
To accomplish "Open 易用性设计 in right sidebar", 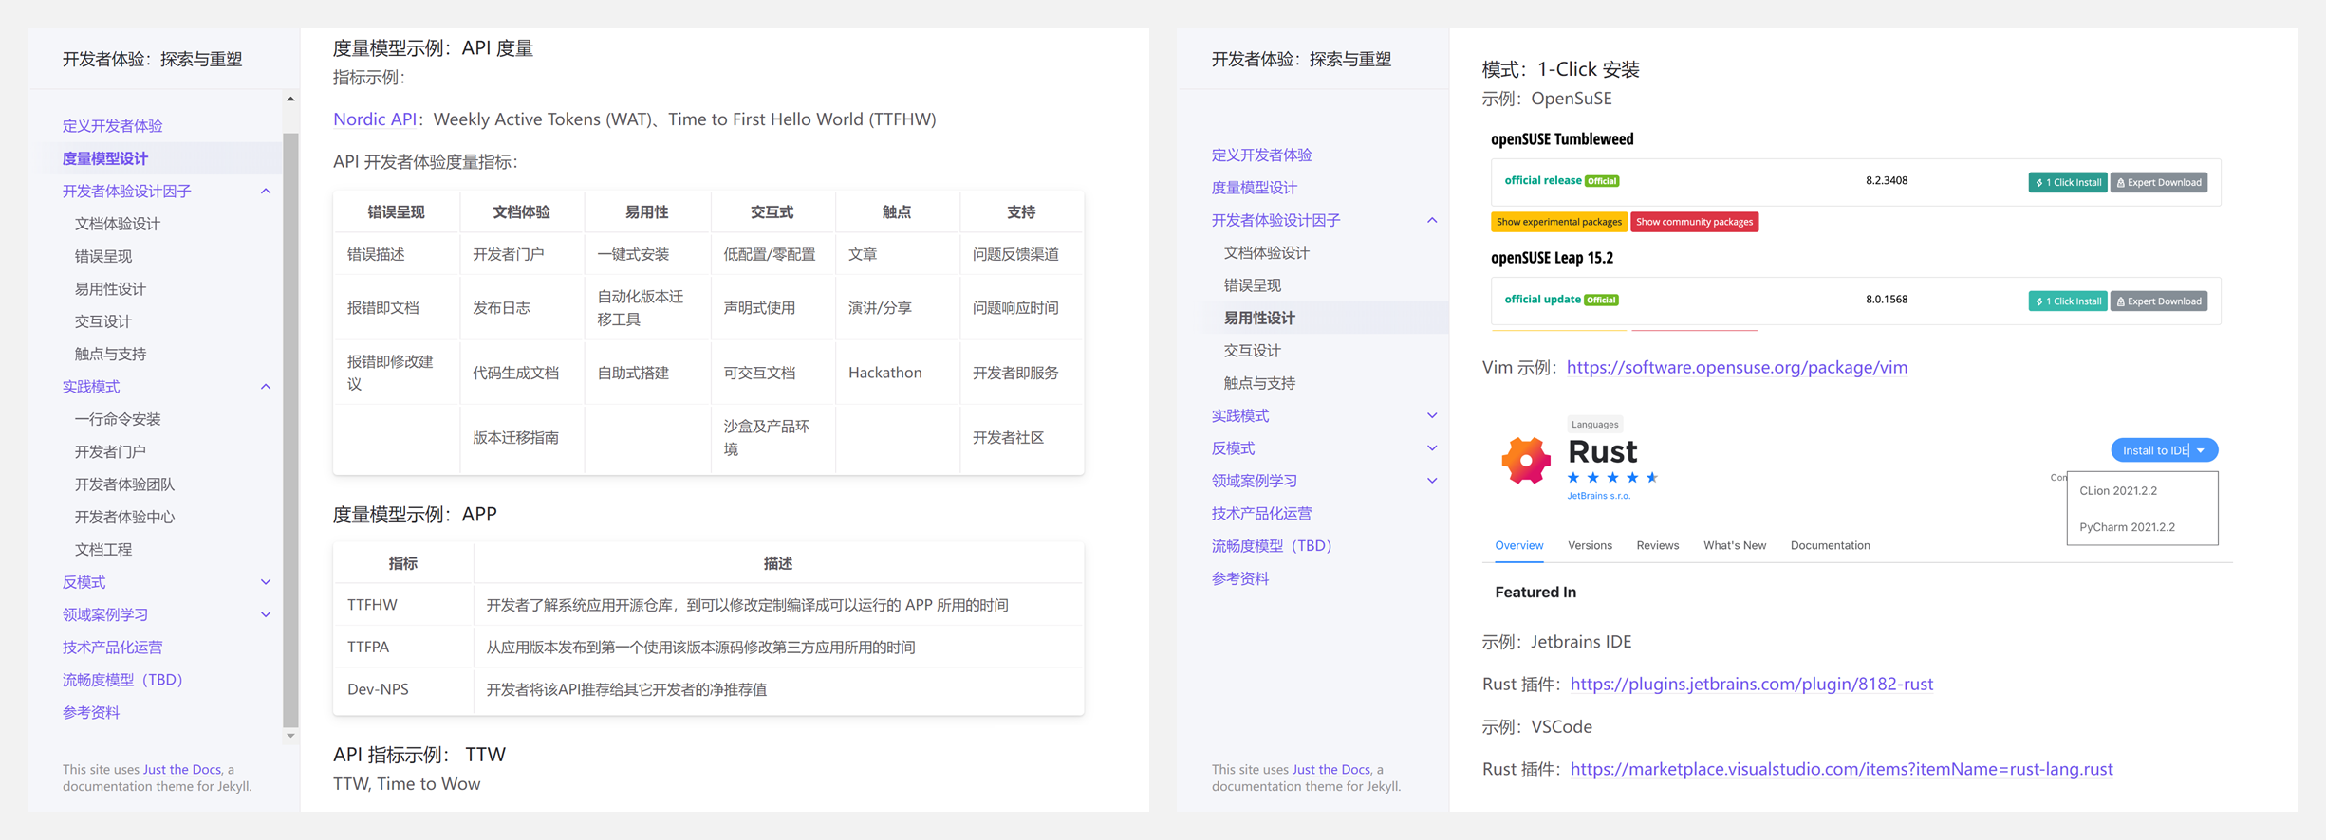I will pos(1259,318).
